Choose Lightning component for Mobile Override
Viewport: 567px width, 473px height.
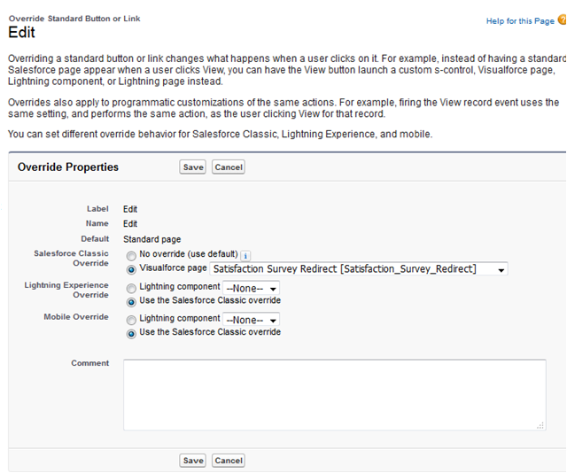(132, 319)
